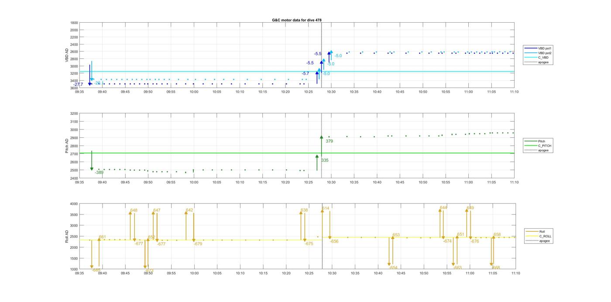
Task: Click the '-389' pitch annotation
Action: (99, 173)
